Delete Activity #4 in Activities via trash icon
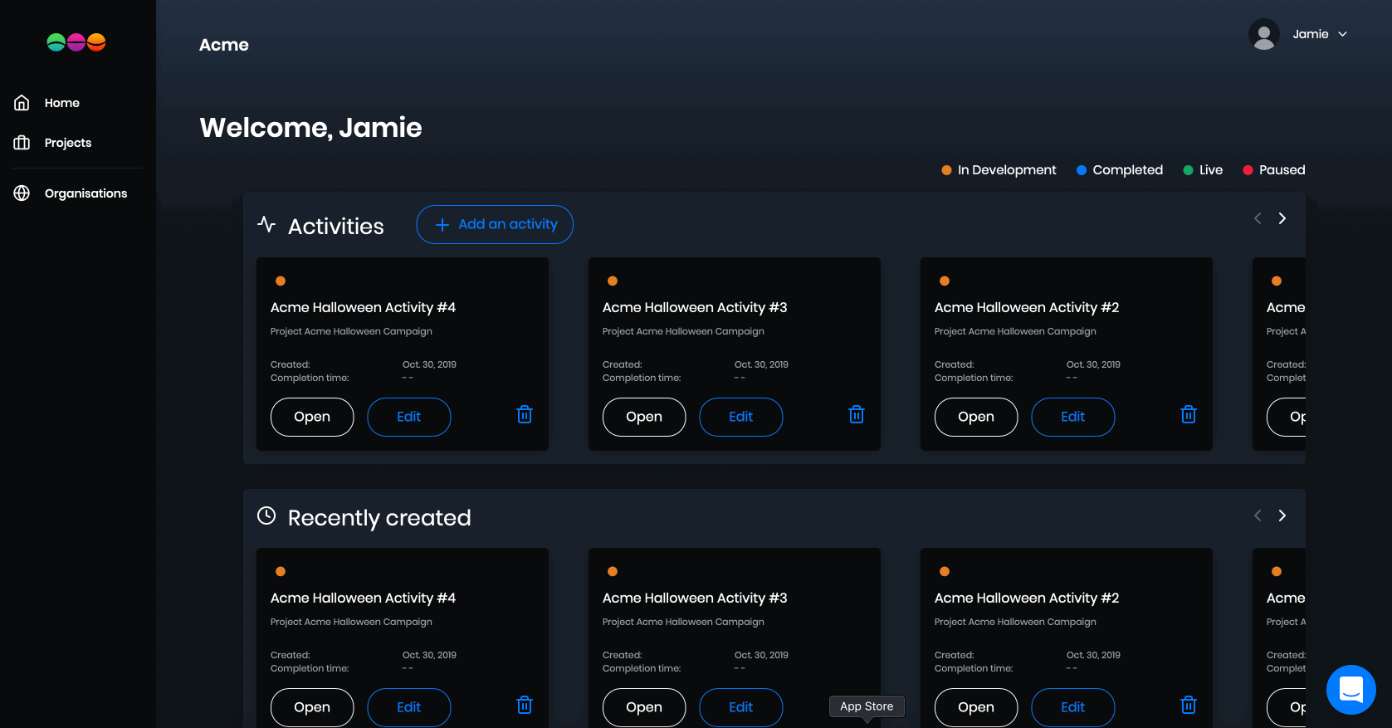The height and width of the screenshot is (728, 1392). (525, 414)
